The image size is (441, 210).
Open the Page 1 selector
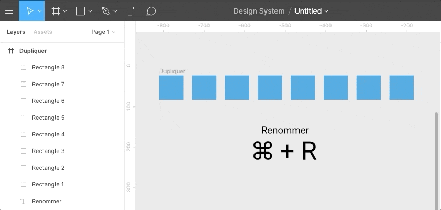[103, 32]
